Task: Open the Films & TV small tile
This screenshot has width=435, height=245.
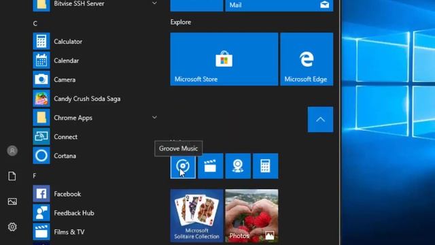Action: tap(210, 166)
